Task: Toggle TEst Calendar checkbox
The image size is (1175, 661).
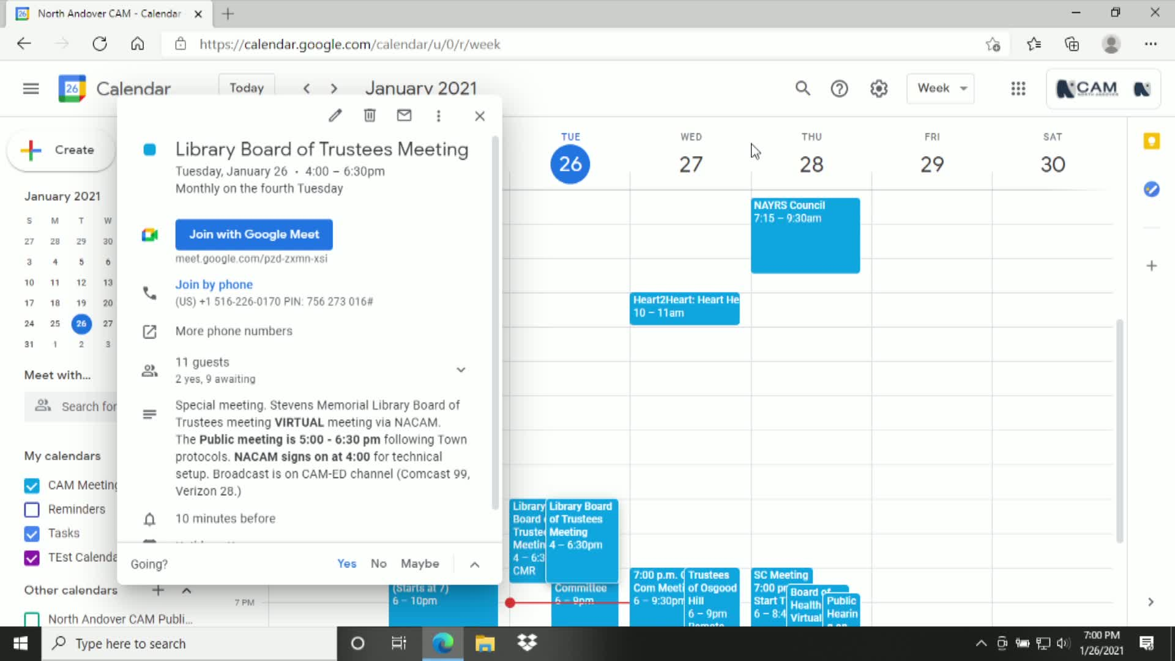Action: [32, 558]
